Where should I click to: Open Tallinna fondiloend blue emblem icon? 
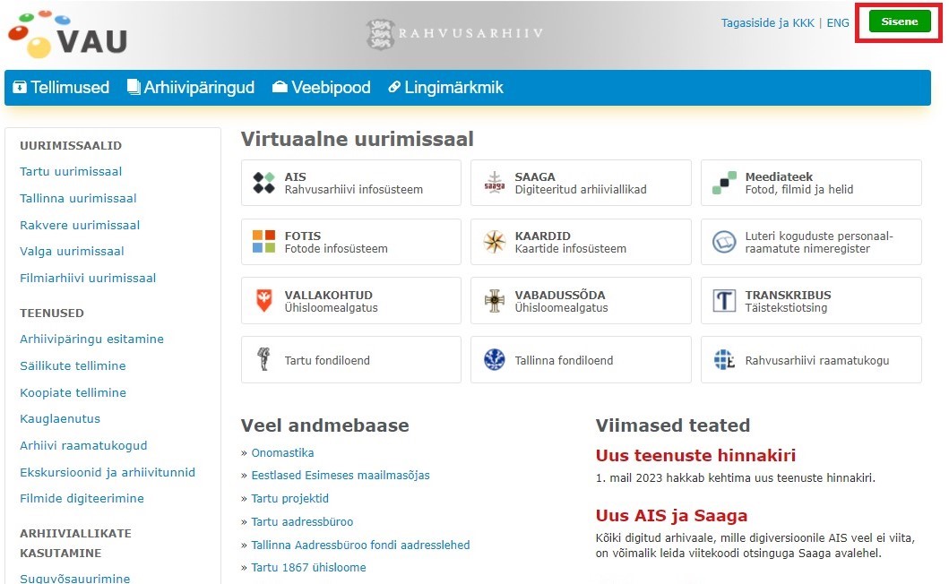point(494,360)
